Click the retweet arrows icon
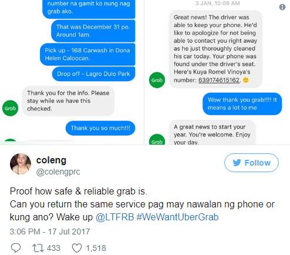The image size is (290, 255). 38,248
